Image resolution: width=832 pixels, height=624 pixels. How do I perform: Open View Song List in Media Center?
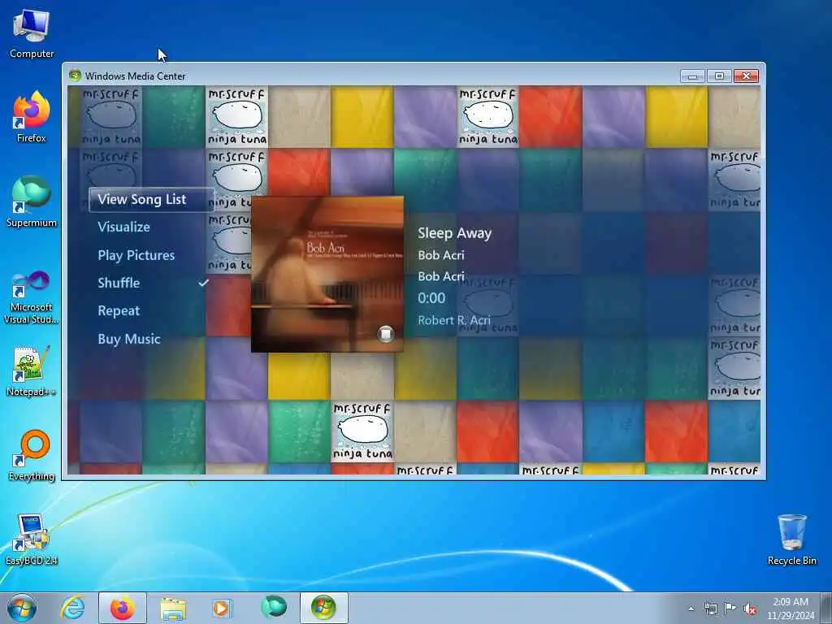[x=152, y=200]
